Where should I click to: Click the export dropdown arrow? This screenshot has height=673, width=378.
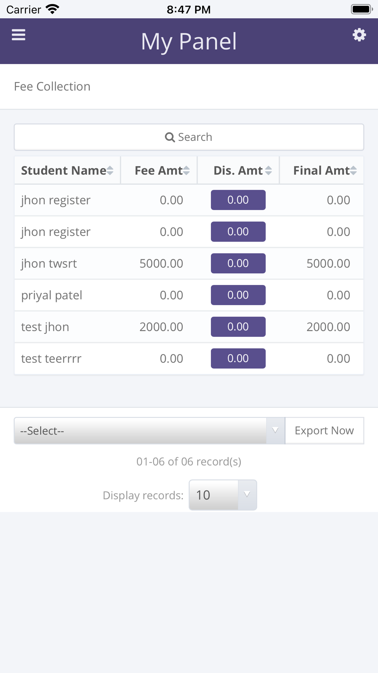pos(276,431)
